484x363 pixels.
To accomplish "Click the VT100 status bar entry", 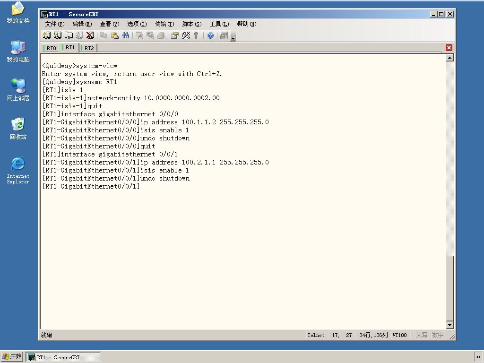I will click(x=399, y=335).
